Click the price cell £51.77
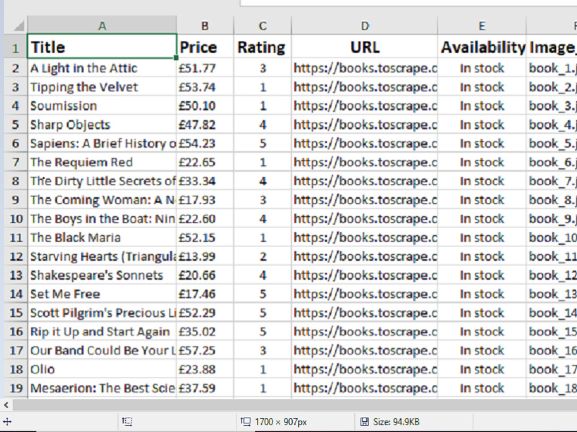 (205, 68)
